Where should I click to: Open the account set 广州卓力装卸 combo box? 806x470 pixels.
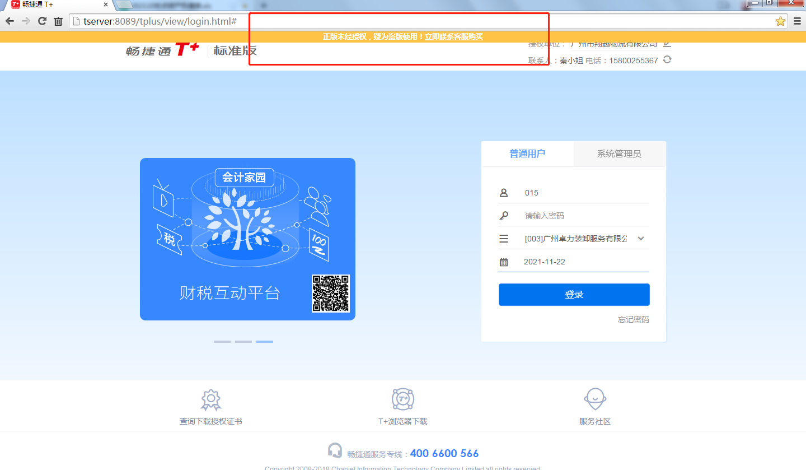pos(574,239)
